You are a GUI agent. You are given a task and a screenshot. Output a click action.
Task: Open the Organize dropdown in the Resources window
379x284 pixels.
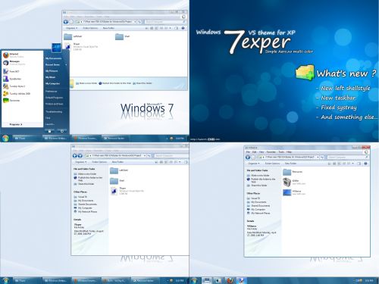pos(254,164)
